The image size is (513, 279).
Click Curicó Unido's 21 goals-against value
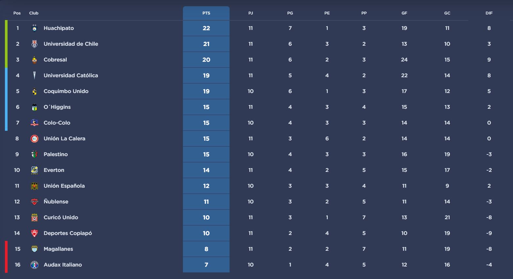point(447,218)
